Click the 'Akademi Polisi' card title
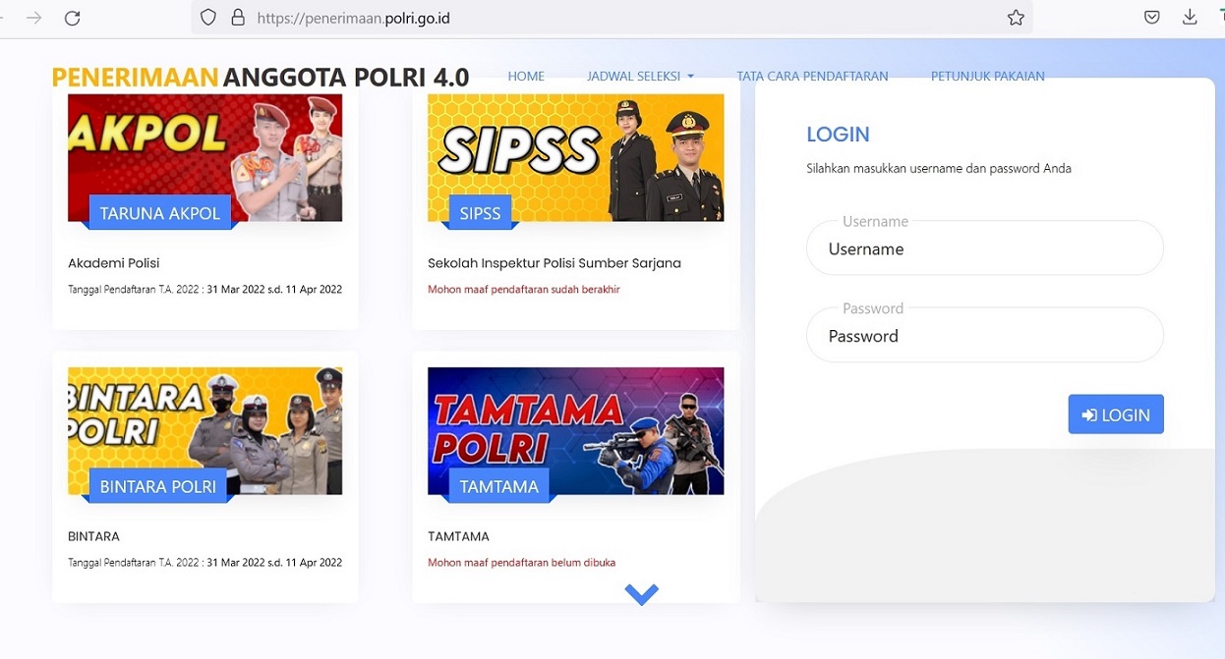 tap(114, 263)
